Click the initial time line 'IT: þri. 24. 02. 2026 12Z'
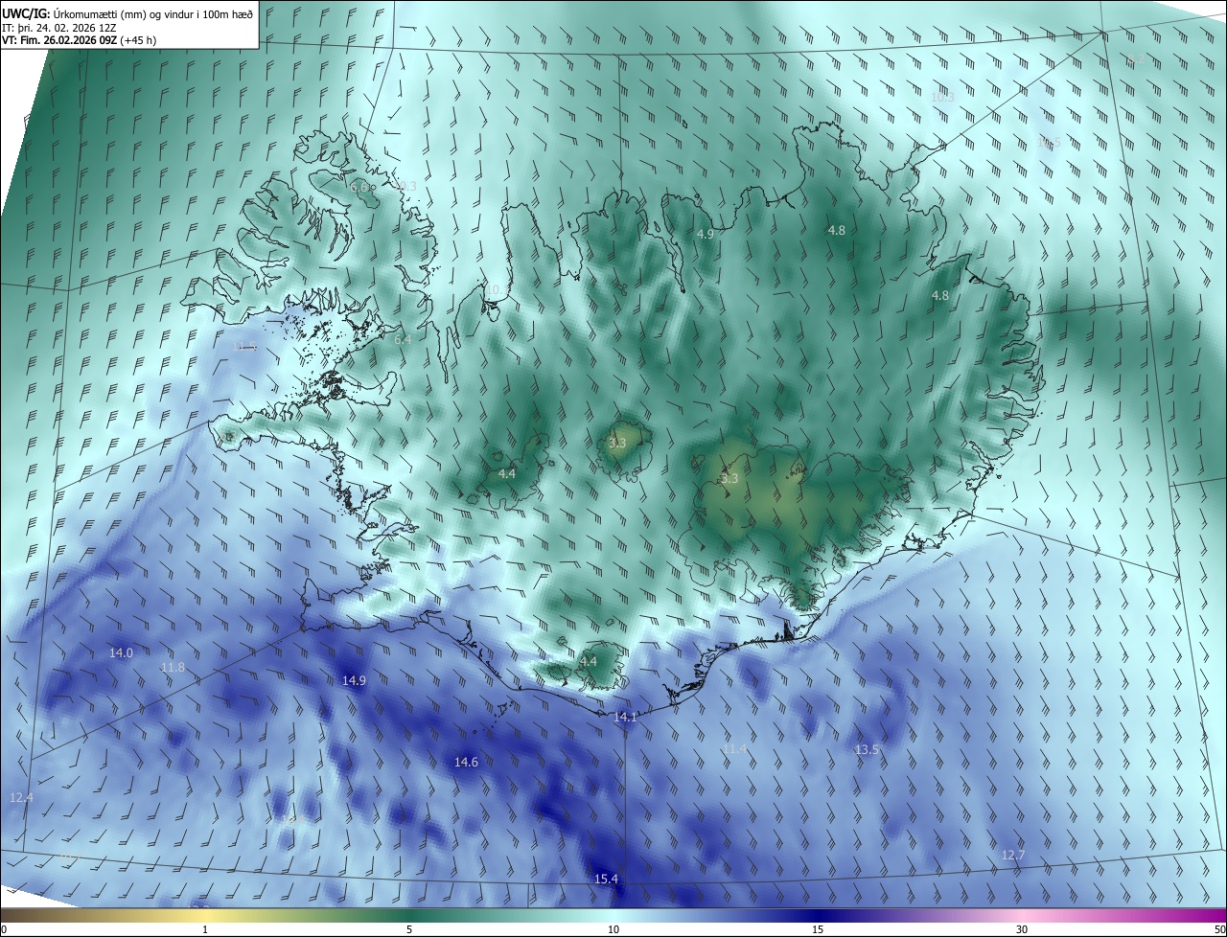This screenshot has width=1227, height=937. (x=59, y=28)
